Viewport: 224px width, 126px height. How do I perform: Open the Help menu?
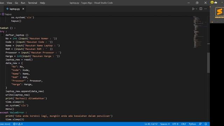point(42,3)
